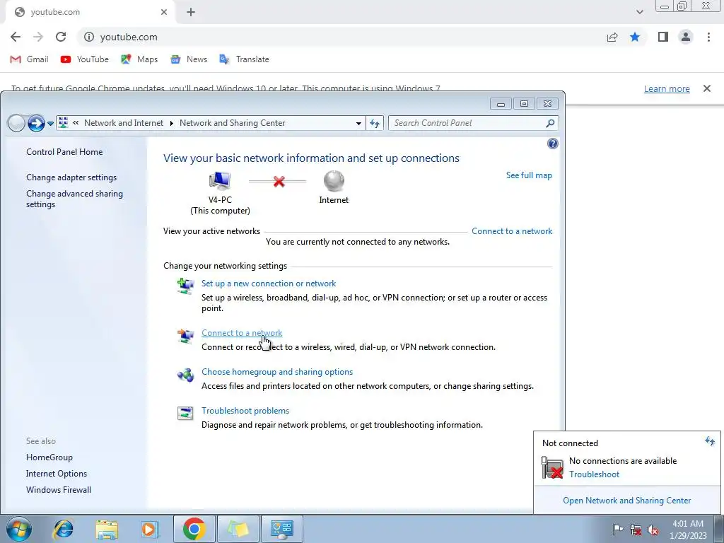This screenshot has height=543, width=724.
Task: Open HomeGroup under See also
Action: [49, 457]
